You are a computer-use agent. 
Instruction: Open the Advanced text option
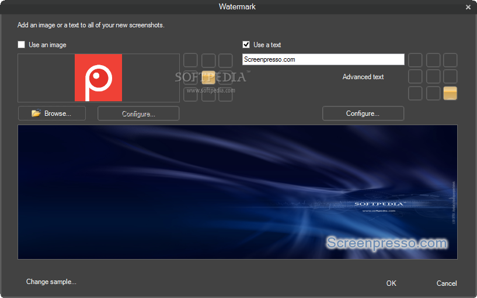pyautogui.click(x=363, y=77)
